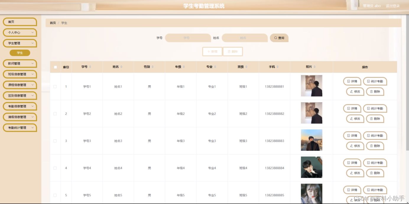Click 退出登录 to log out
This screenshot has width=409, height=204.
392,6
